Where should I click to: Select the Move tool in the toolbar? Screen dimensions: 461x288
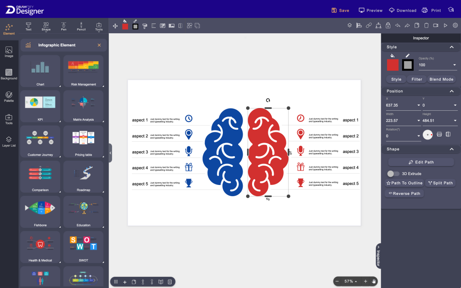pyautogui.click(x=115, y=26)
